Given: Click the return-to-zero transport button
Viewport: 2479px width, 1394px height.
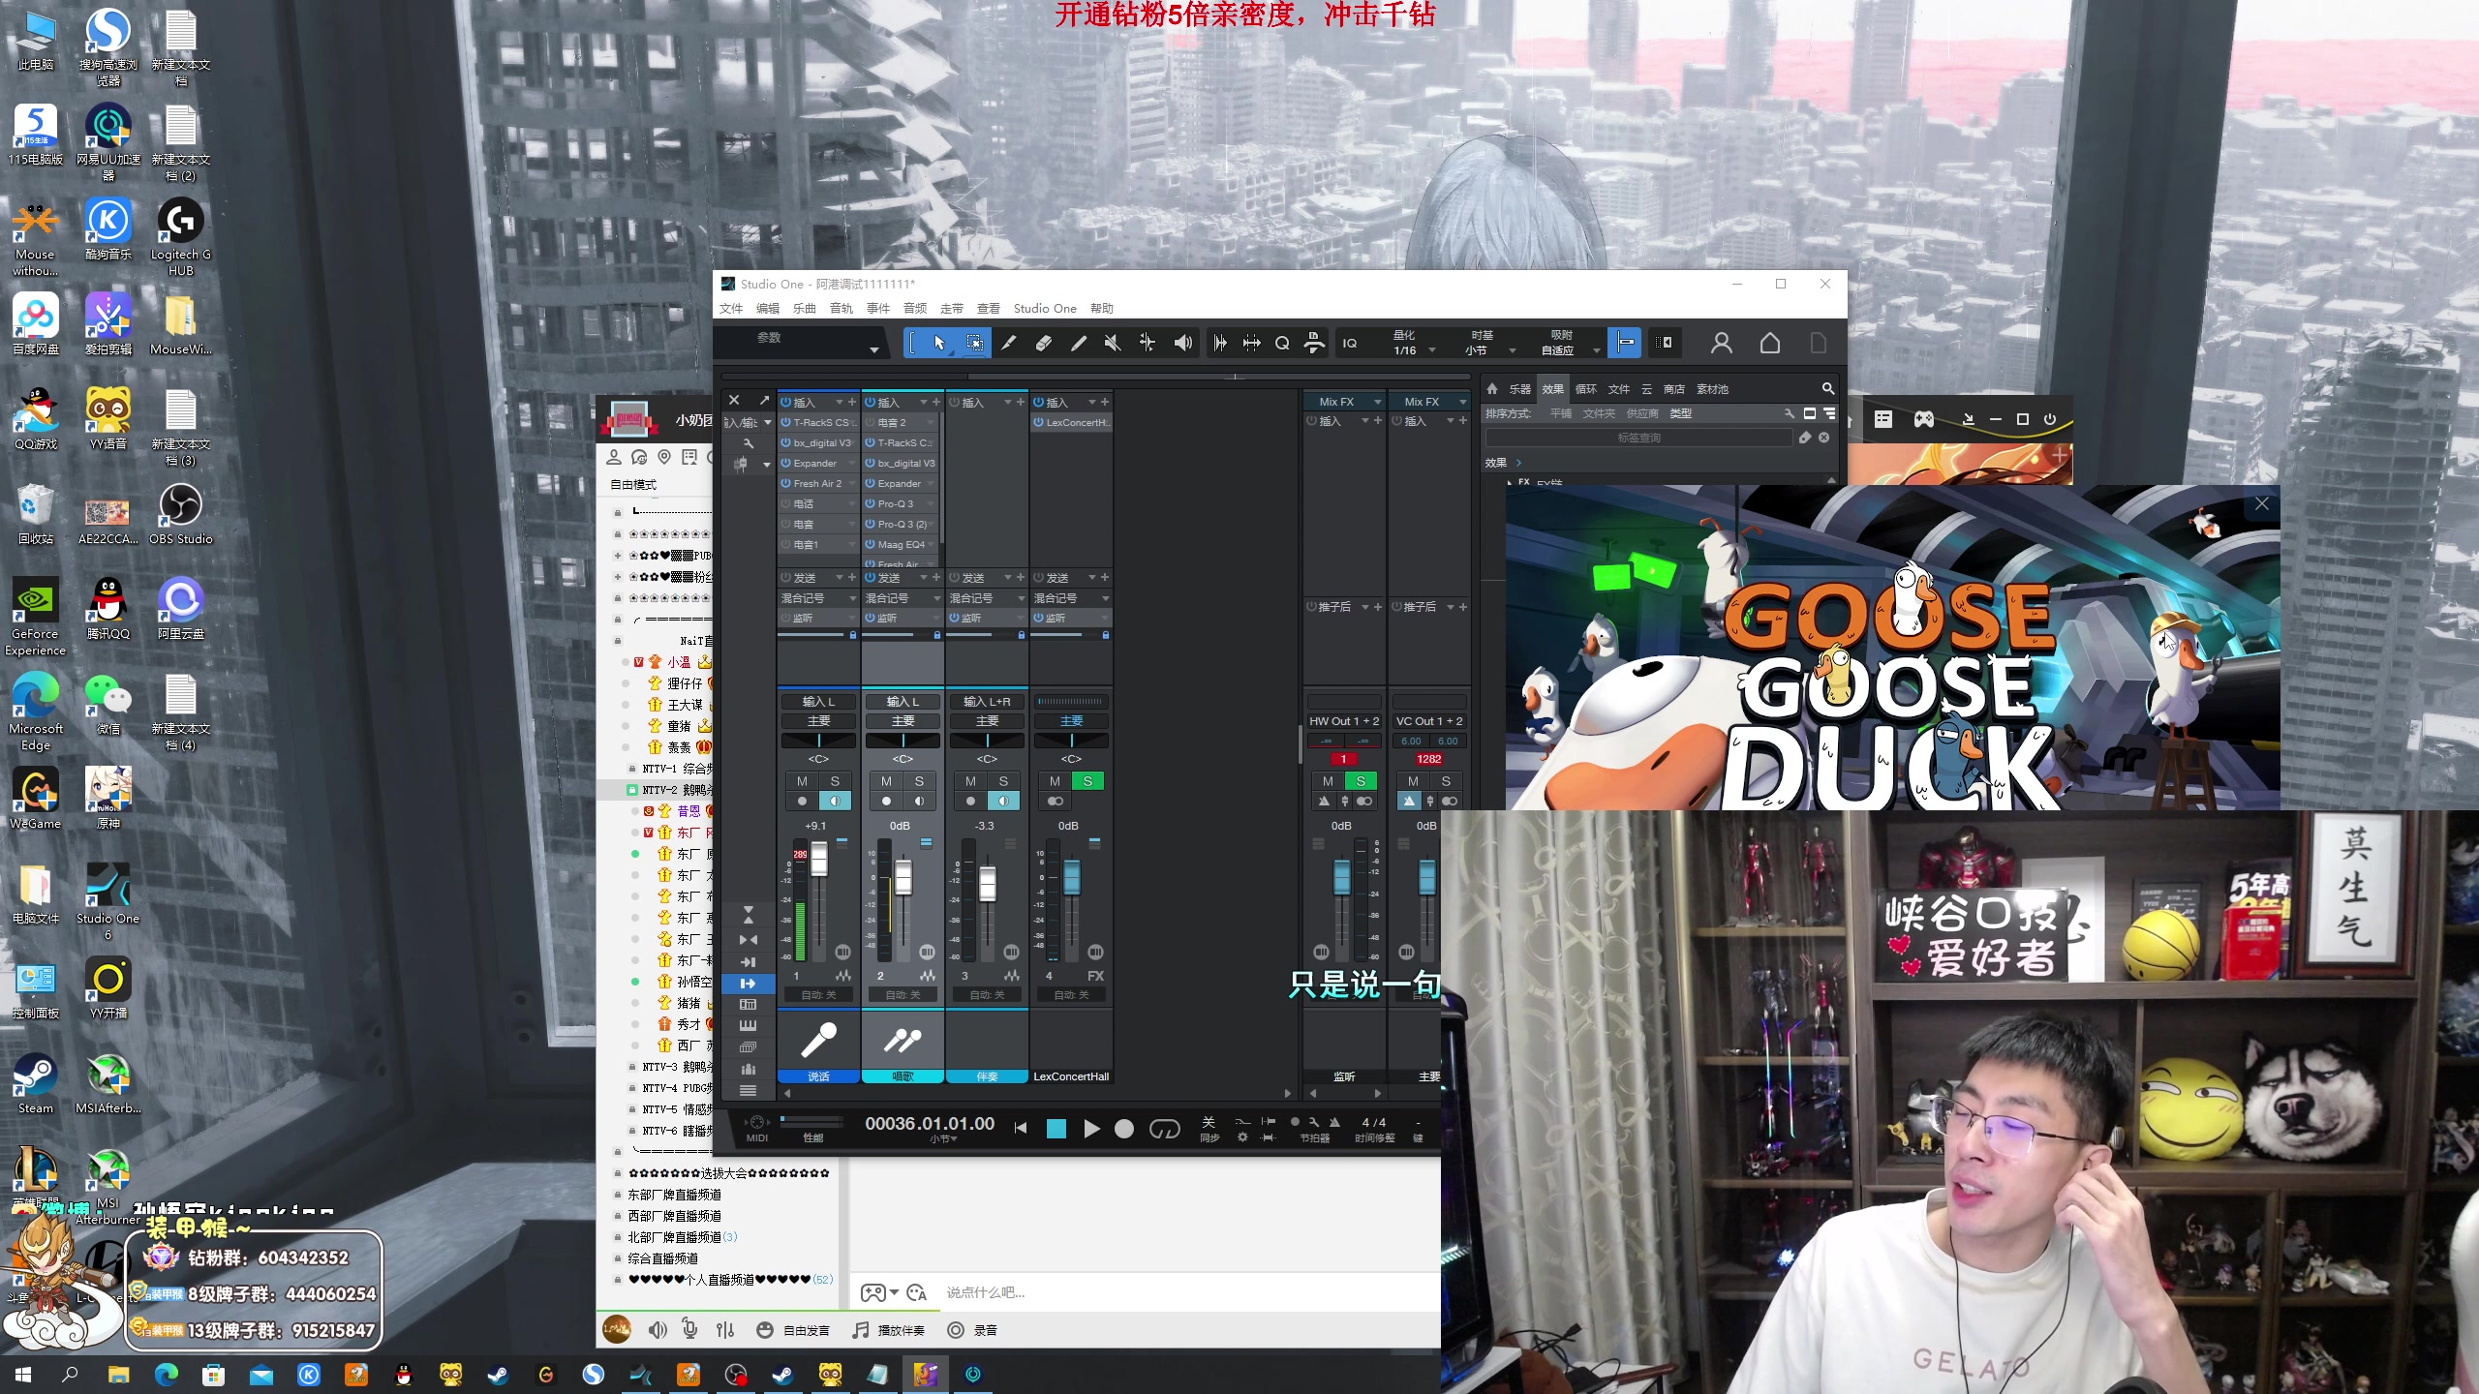Looking at the screenshot, I should 1020,1128.
